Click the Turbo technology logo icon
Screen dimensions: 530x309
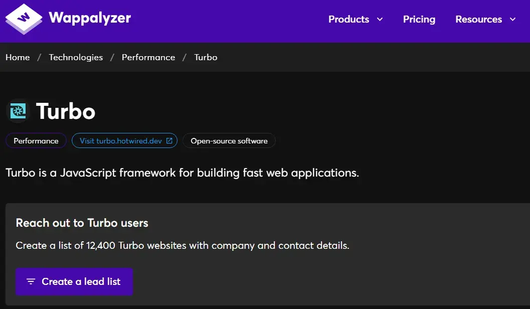tap(18, 111)
